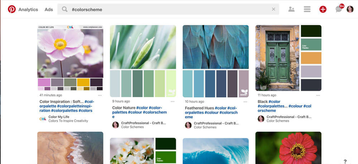Expand options for Feathered Hues pin
358x164 pixels.
[x=245, y=101]
